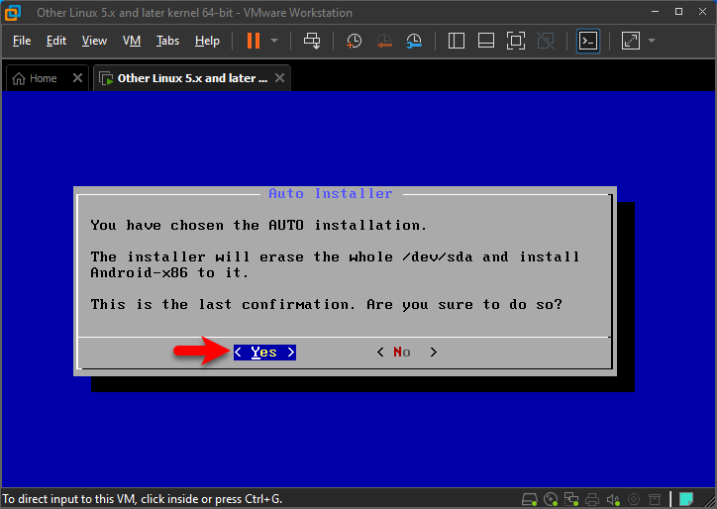
Task: Click the hard disk status icon
Action: tap(530, 499)
